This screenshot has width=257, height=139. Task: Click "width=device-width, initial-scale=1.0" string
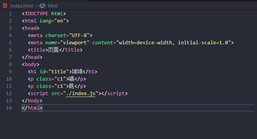(x=173, y=43)
